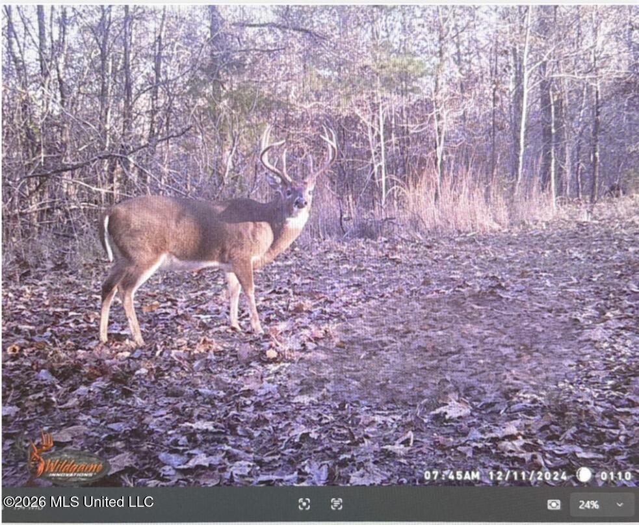639x525 pixels.
Task: Click the fit-to-window icon beside 24%
Action: [553, 505]
